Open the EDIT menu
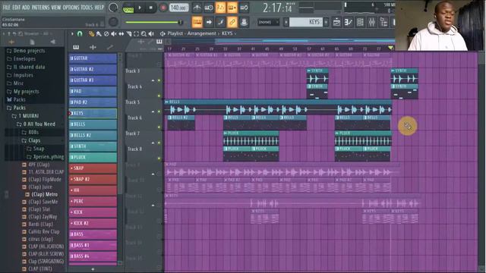 pyautogui.click(x=16, y=7)
